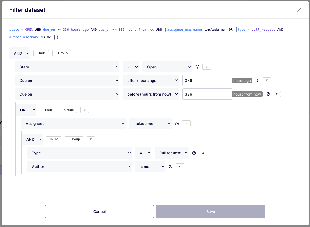
Task: Delete the OR group with x
Action: click(84, 110)
